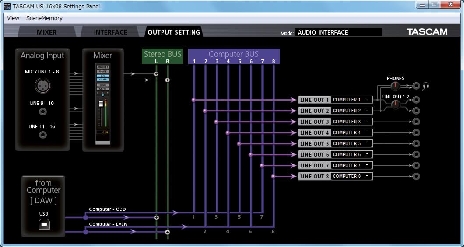464x247 pixels.
Task: Click the LINE OUT 1 output jack icon
Action: click(x=416, y=100)
